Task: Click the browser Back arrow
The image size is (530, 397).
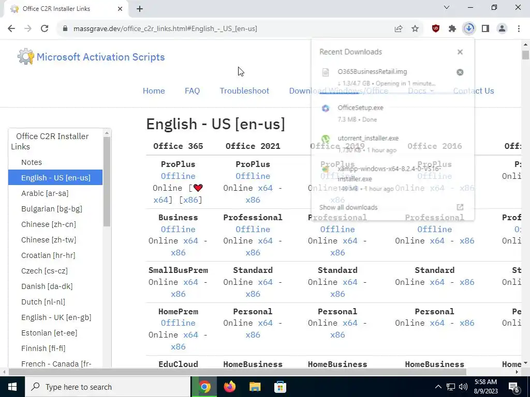Action: (11, 29)
